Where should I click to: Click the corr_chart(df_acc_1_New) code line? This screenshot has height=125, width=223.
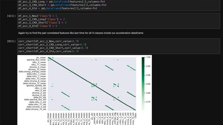[x=48, y=41]
